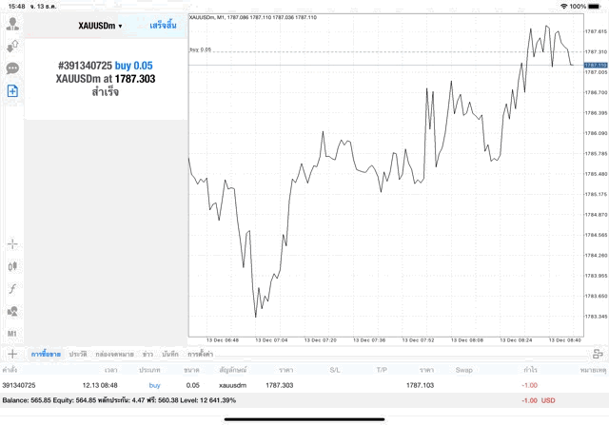Switch to the การซื้อขาย trade tab
Viewport: 609px width, 425px height.
[46, 354]
